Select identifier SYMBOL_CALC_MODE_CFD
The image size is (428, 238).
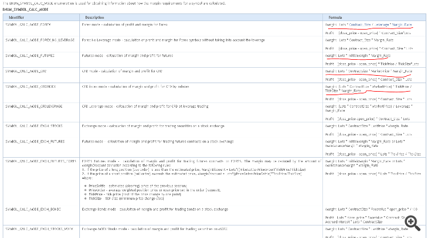26,71
